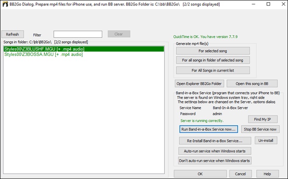Click the Refresh button
Viewport: 288px width, 179px height.
click(12, 34)
